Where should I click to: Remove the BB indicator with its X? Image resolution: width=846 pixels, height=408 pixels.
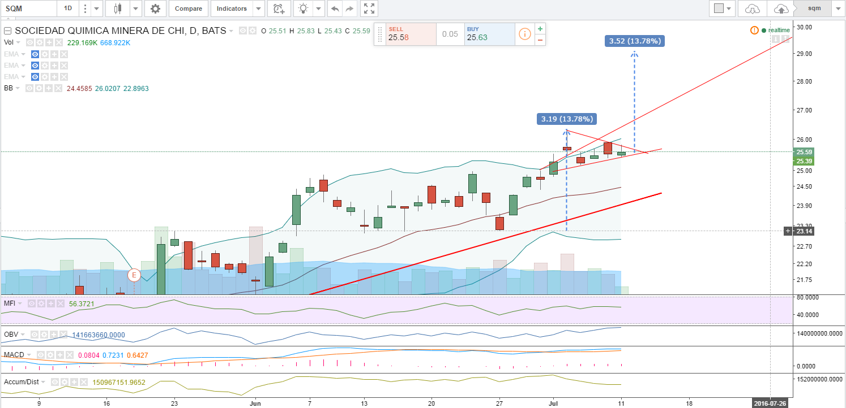coord(59,88)
